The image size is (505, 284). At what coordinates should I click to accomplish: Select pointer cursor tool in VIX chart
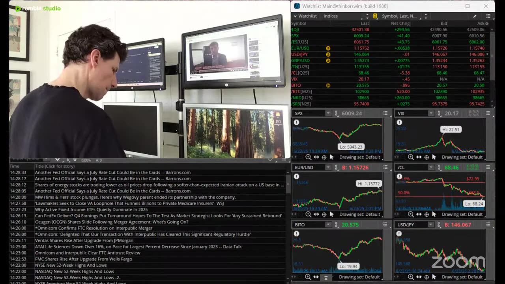coord(434,157)
